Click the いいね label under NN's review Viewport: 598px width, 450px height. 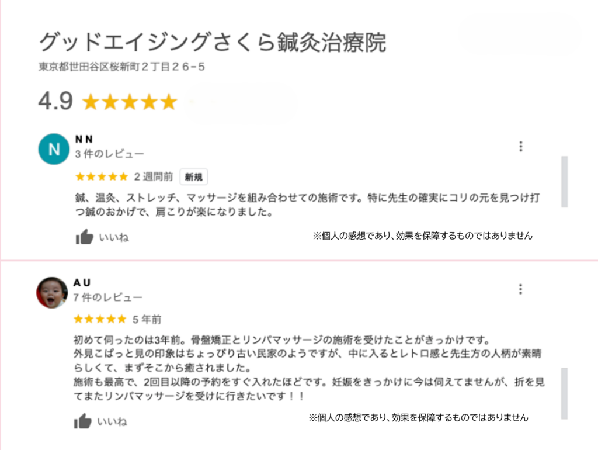(114, 237)
